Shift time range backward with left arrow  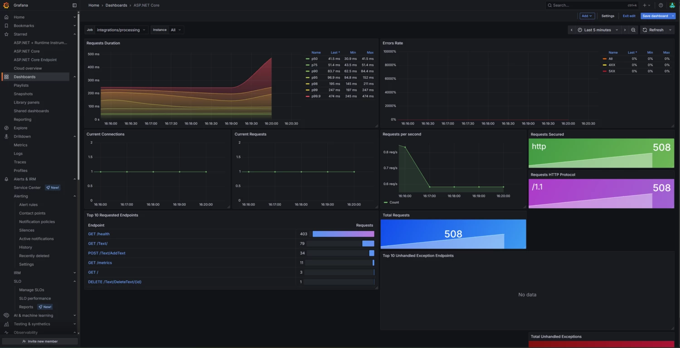point(572,30)
